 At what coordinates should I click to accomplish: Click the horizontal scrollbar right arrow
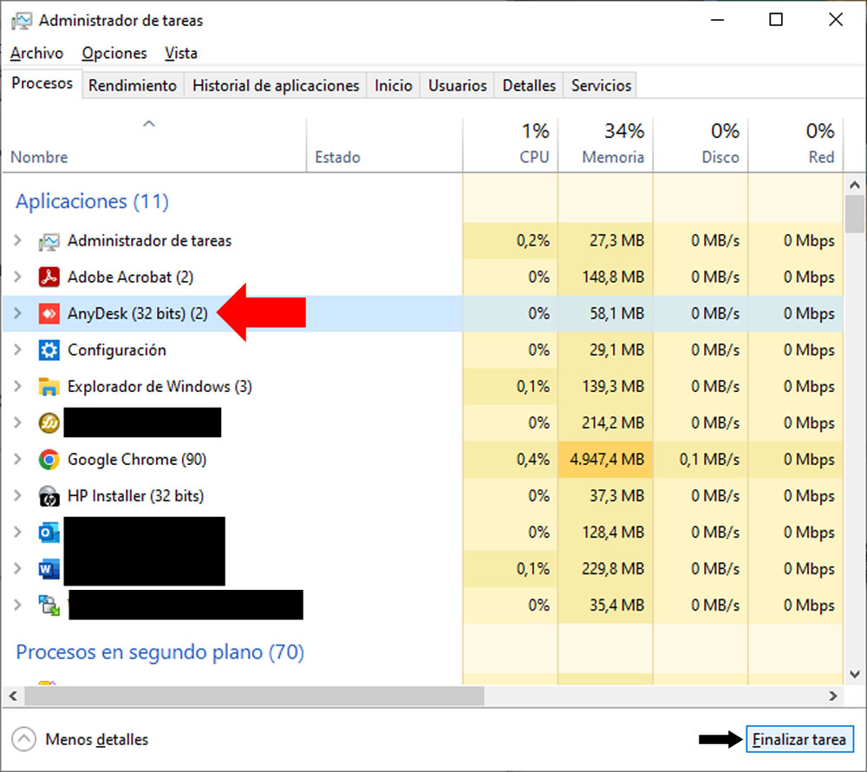(833, 697)
